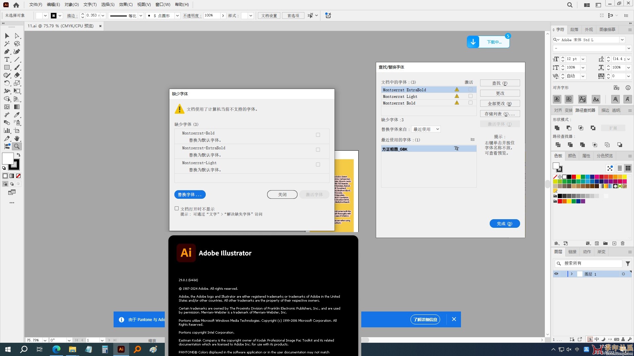Screen dimensions: 634x356
Task: Open the 最近使用 replace font source dropdown
Action: coord(426,129)
